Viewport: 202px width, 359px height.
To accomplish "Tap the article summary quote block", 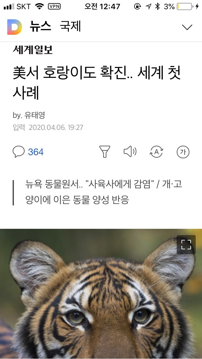I will 101,192.
